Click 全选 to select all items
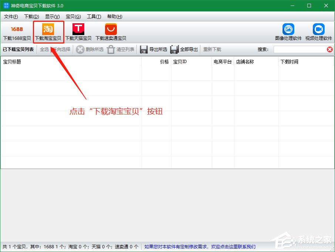This screenshot has width=335, height=252. tap(45, 49)
